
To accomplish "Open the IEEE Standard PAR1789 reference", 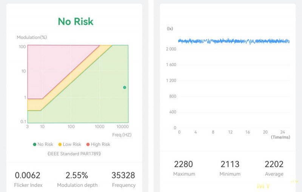I will pos(74,154).
